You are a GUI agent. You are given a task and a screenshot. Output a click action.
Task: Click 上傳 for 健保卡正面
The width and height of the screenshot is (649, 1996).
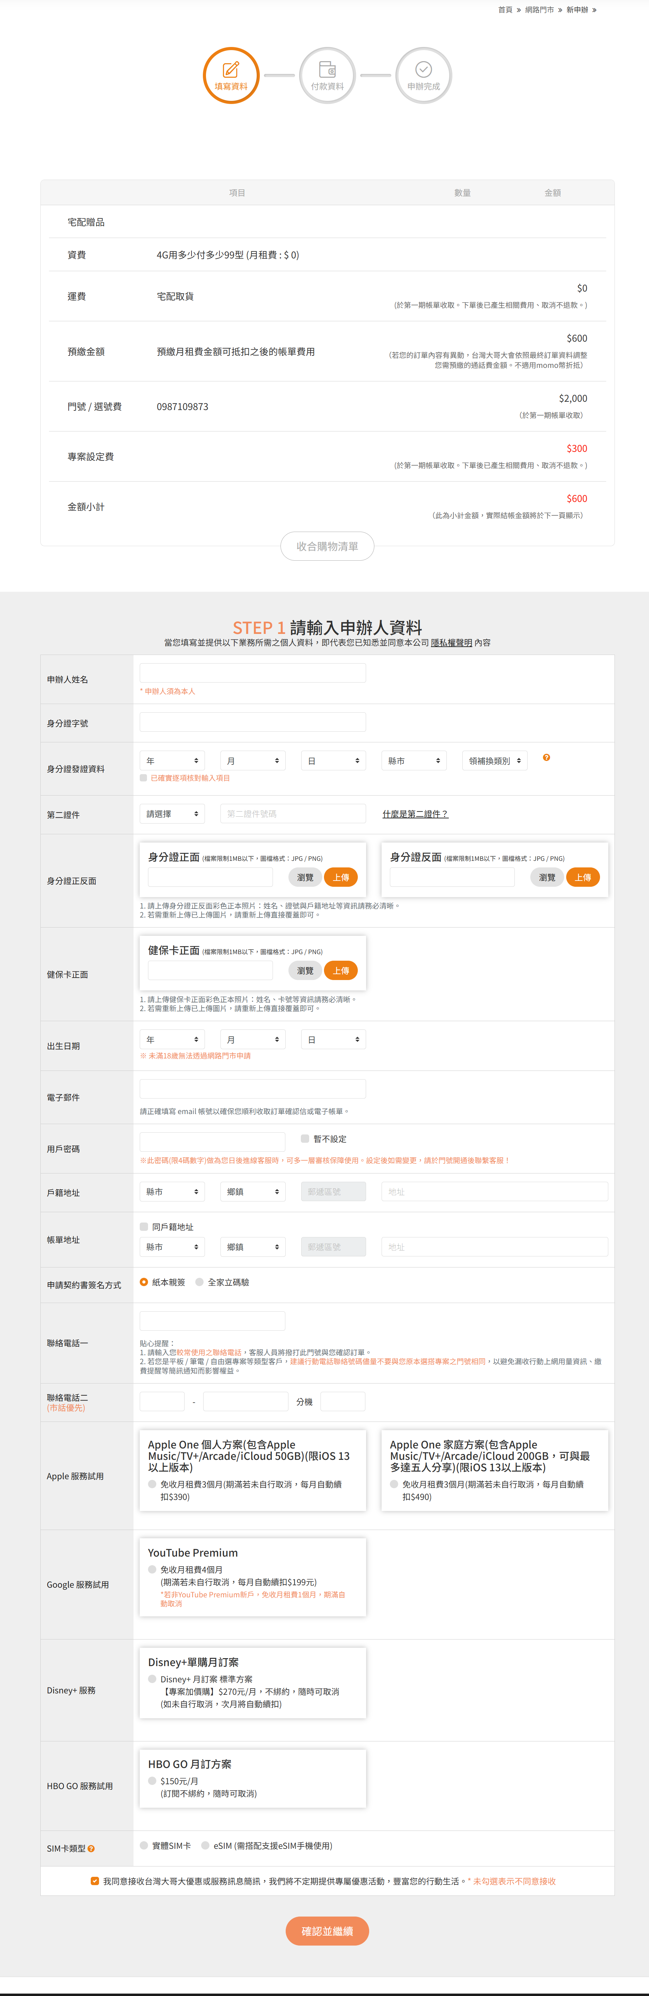click(x=341, y=970)
